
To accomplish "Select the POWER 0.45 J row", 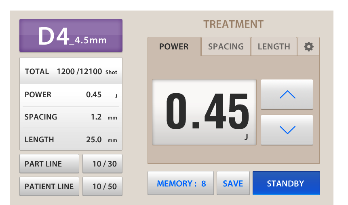I will pyautogui.click(x=71, y=95).
